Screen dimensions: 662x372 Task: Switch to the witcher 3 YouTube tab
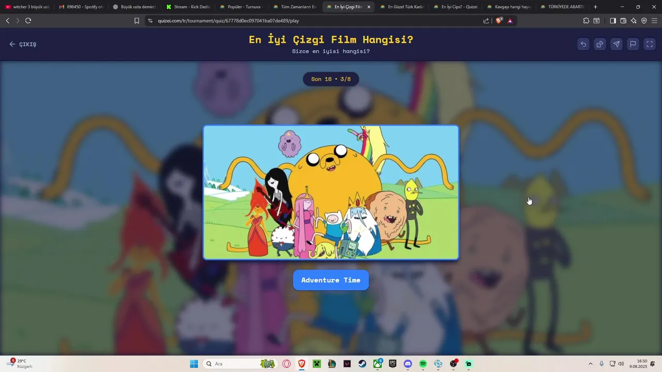pos(27,7)
